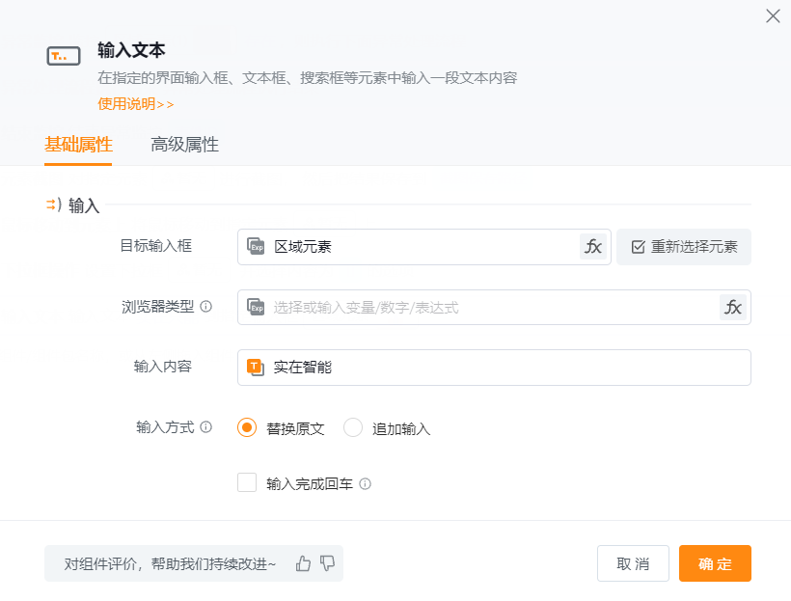Click the 取消 cancel button
791x601 pixels.
pyautogui.click(x=633, y=564)
